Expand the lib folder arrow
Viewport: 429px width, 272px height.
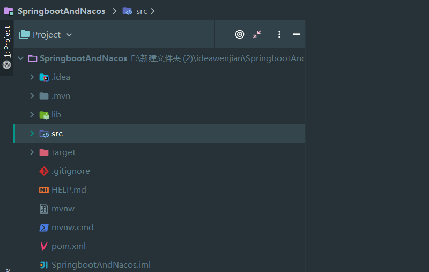click(x=32, y=115)
